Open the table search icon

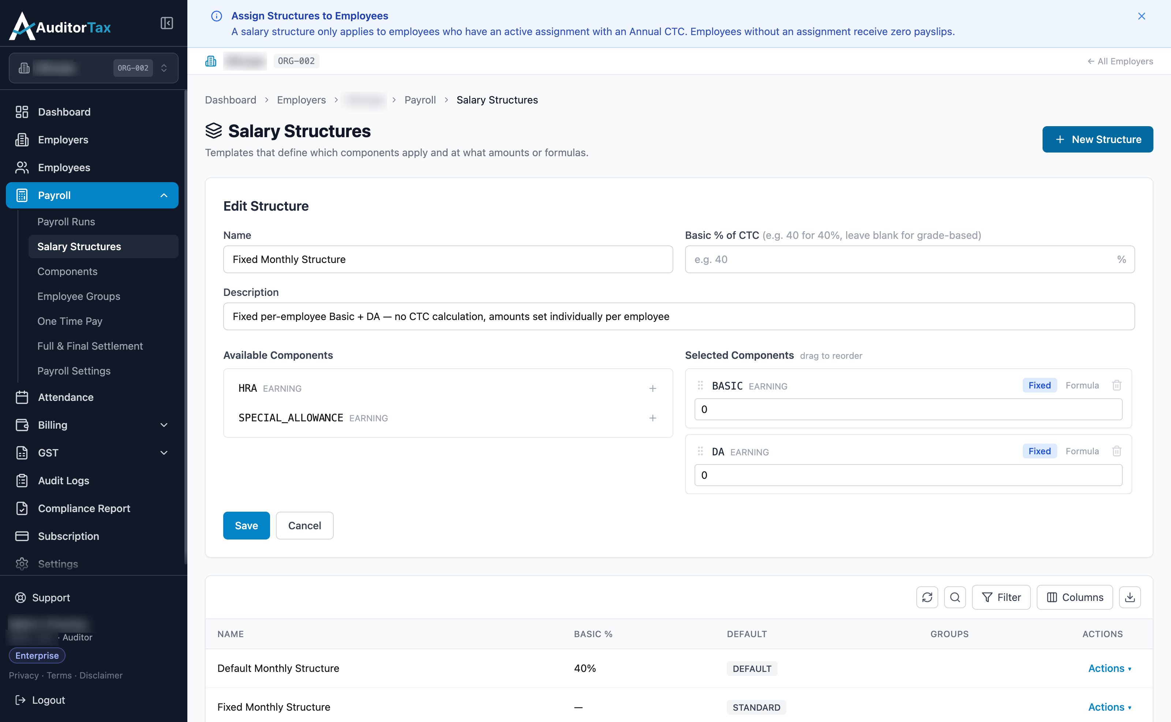955,597
